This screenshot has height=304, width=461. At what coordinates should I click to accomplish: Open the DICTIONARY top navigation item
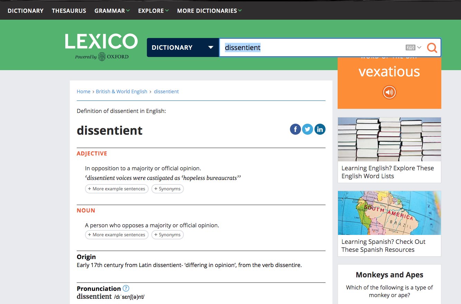tap(26, 11)
